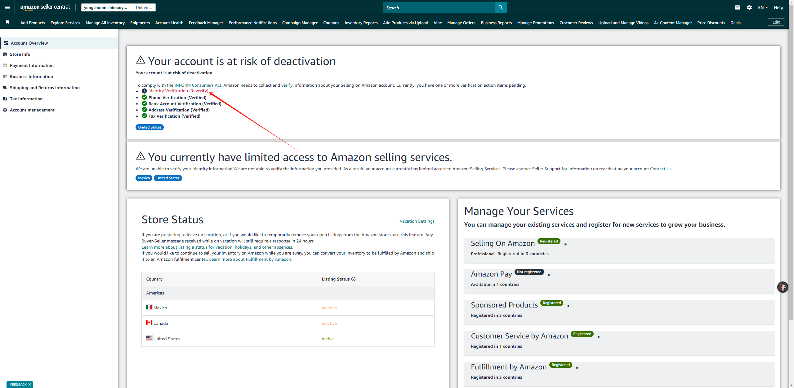The width and height of the screenshot is (794, 388).
Task: Open Store Info in the sidebar
Action: click(20, 54)
